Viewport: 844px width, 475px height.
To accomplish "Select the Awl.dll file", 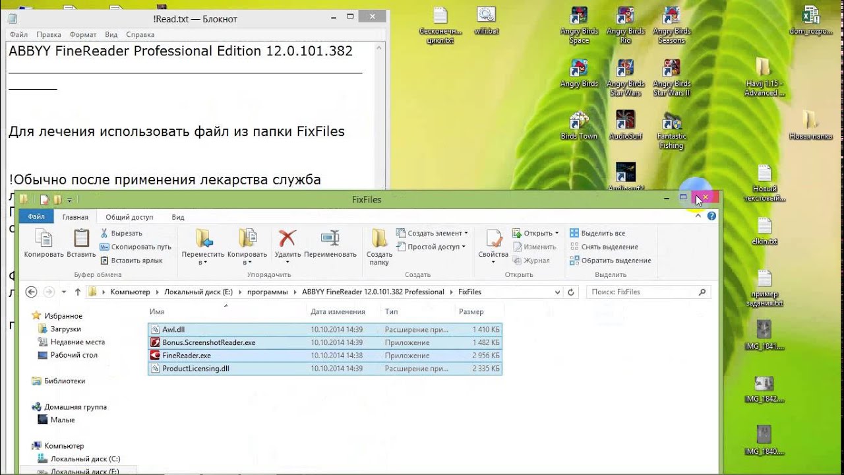I will click(325, 329).
